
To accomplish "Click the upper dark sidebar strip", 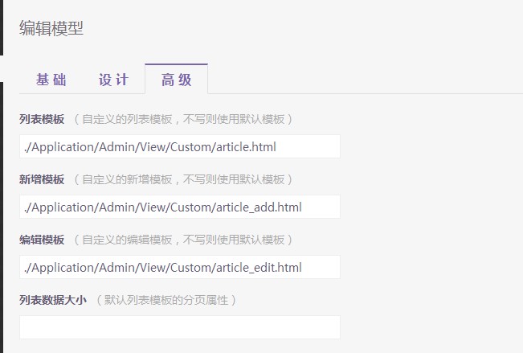I will coord(2,27).
